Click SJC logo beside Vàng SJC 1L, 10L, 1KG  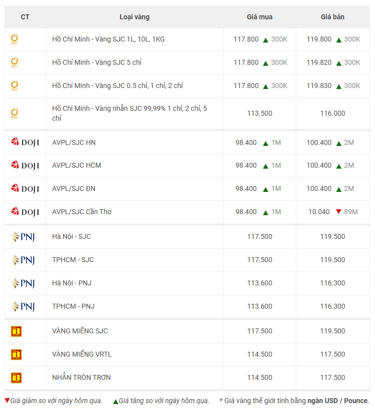14,40
